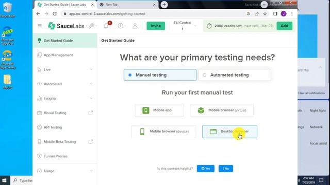The image size is (330, 185).
Task: Open external link icon for Visual Testing
Action: (x=91, y=113)
